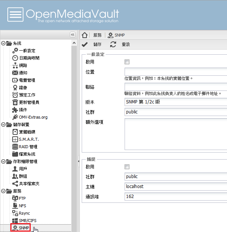Enable 捕捉 trap checkbox

pos(127,167)
